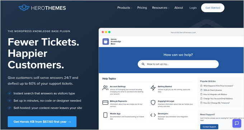Click the HEROTHEMES wordmark text
Screen dimensions: 244x130
[48, 8]
